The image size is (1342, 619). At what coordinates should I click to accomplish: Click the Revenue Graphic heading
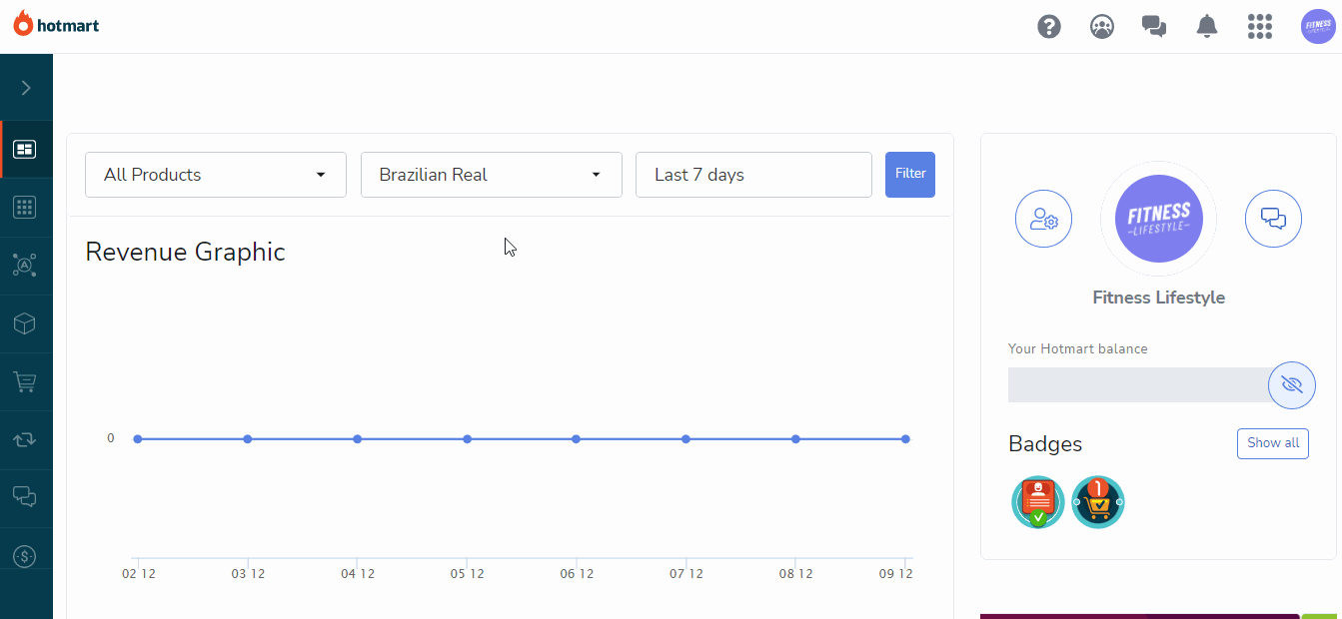(186, 252)
